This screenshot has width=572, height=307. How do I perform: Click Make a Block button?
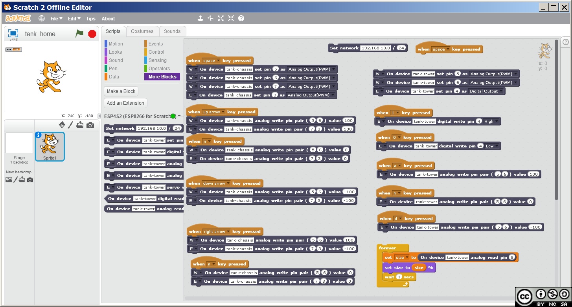[x=121, y=91]
